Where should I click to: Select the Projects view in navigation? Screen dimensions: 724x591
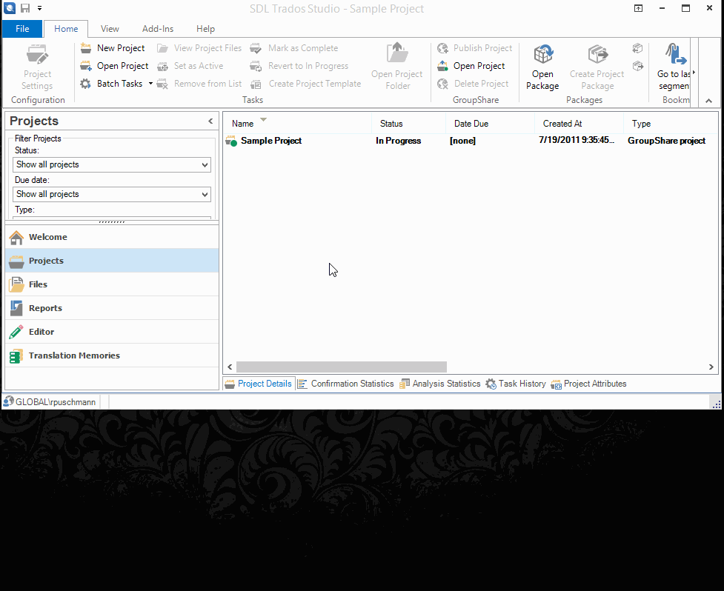pyautogui.click(x=112, y=261)
